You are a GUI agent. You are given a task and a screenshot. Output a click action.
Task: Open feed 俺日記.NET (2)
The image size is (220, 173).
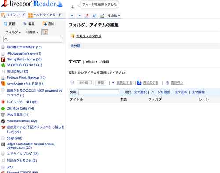17,71
